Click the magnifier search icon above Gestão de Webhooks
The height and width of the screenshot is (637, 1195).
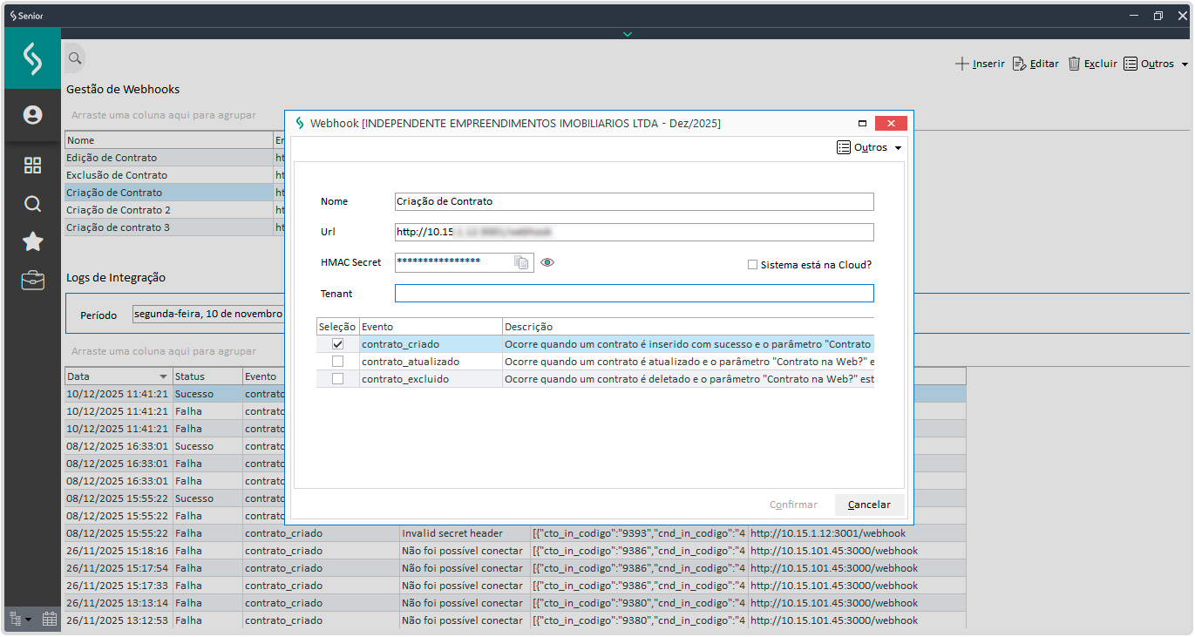75,58
